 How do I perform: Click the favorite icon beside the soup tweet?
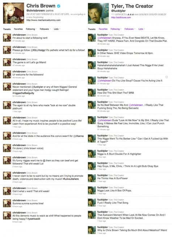click(167, 77)
